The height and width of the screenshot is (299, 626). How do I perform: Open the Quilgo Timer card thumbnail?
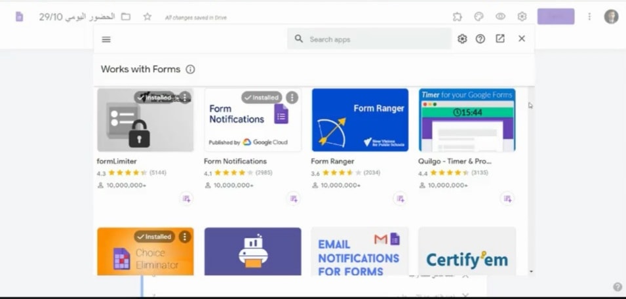(x=467, y=120)
